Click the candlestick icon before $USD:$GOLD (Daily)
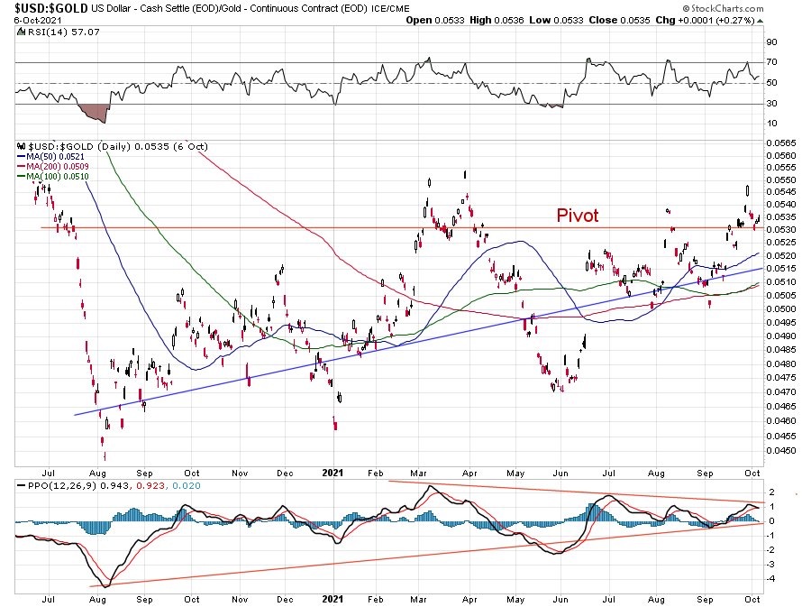Screen dimensions: 811x607 tap(22, 146)
